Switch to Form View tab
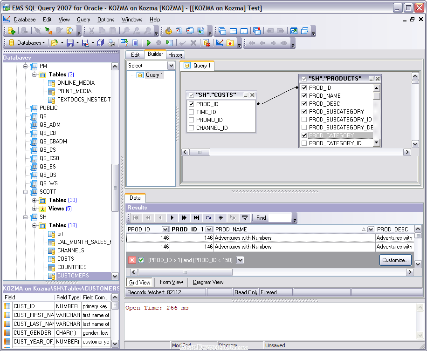The width and height of the screenshot is (427, 351). 171,282
